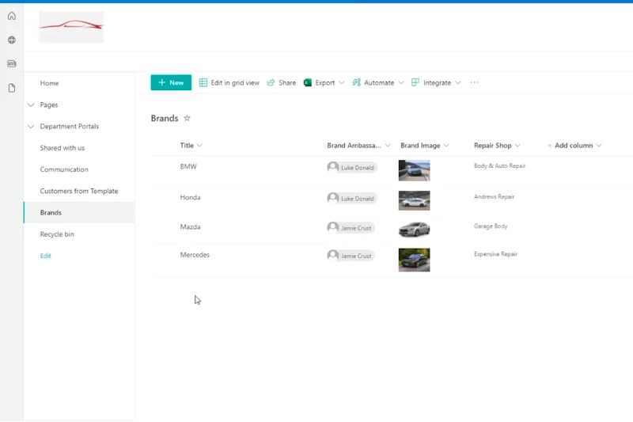This screenshot has width=633, height=422.
Task: Open Communication navigation link
Action: pyautogui.click(x=64, y=169)
